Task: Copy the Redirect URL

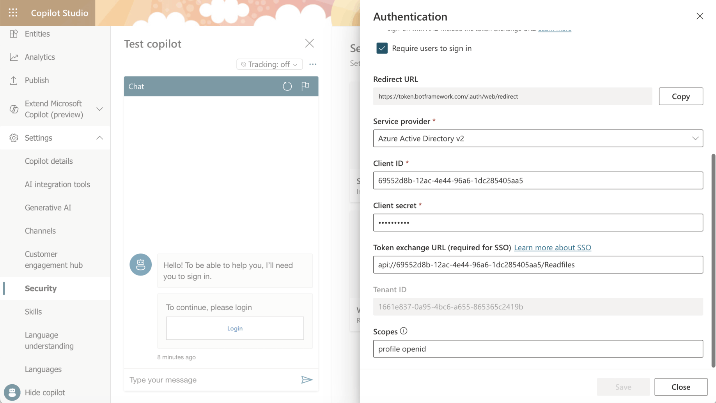Action: (681, 96)
